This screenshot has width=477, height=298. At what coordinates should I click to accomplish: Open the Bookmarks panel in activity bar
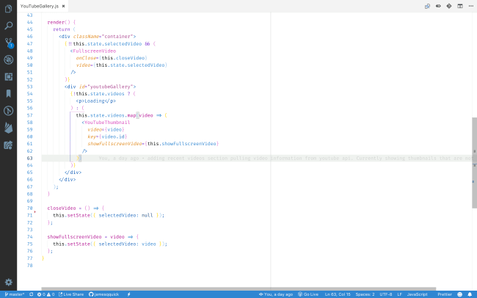(x=8, y=93)
